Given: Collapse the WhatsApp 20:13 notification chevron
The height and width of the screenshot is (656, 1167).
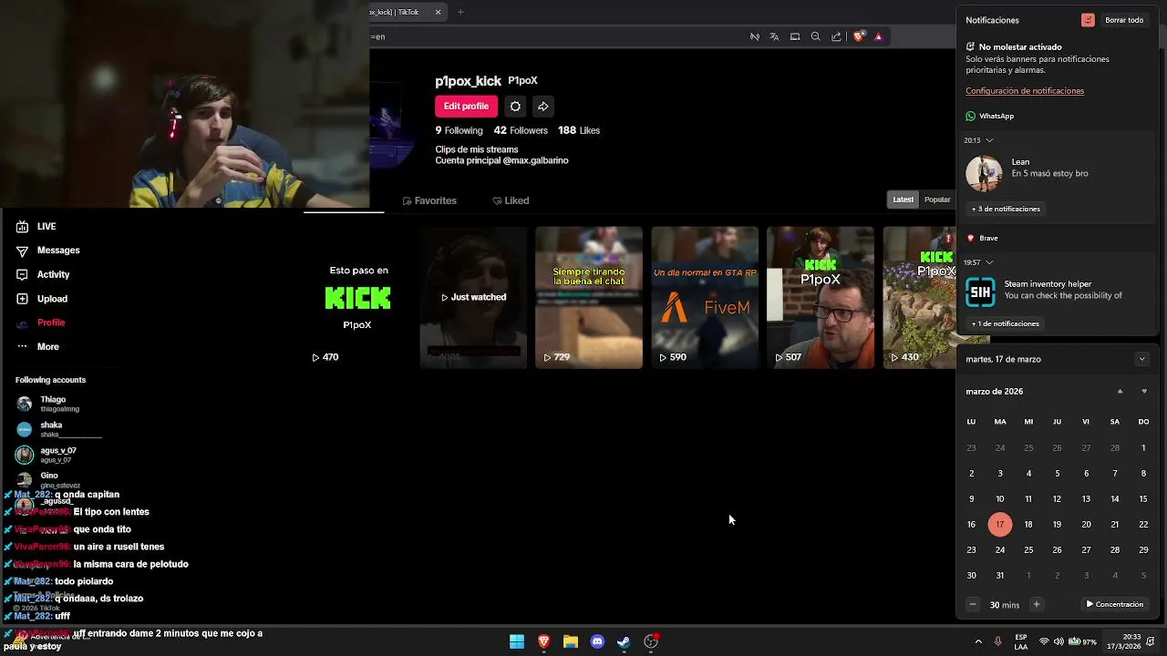Looking at the screenshot, I should (989, 140).
